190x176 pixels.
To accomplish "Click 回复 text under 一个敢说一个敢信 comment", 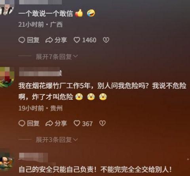I will coord(33,40).
